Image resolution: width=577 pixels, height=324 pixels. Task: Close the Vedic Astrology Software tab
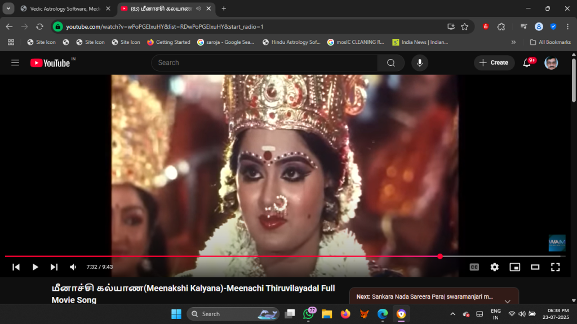coord(108,8)
